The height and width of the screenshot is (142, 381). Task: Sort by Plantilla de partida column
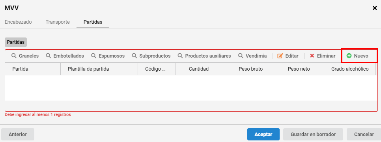99,69
